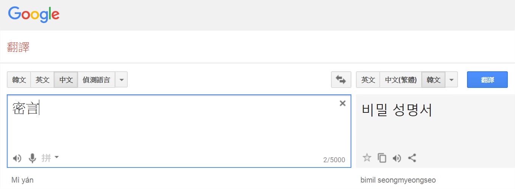The image size is (515, 189).
Task: Copy the translated Korean text
Action: point(382,158)
